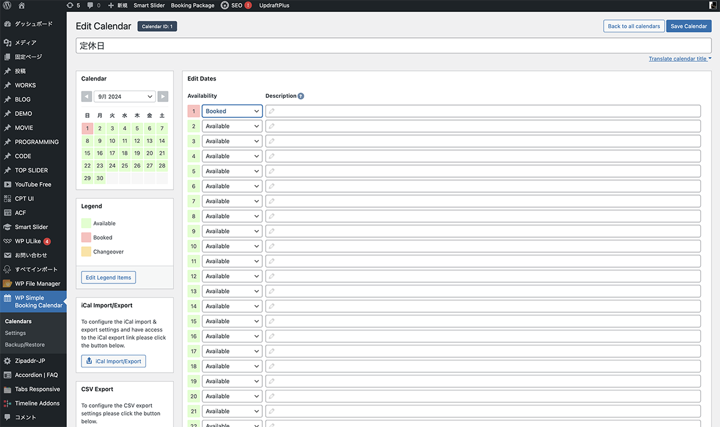Open Backup/Restore submenu item

[x=25, y=345]
